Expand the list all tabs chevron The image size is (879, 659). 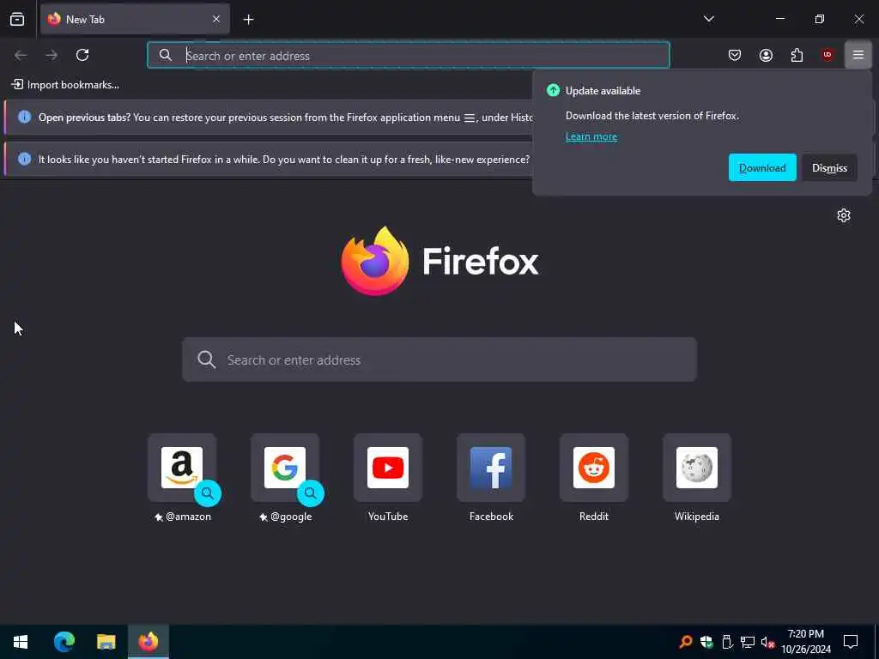pyautogui.click(x=708, y=19)
